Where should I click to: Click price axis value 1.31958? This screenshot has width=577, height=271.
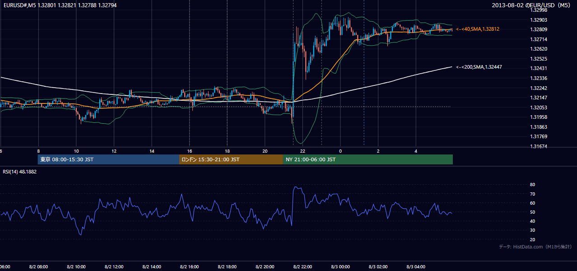(538, 117)
